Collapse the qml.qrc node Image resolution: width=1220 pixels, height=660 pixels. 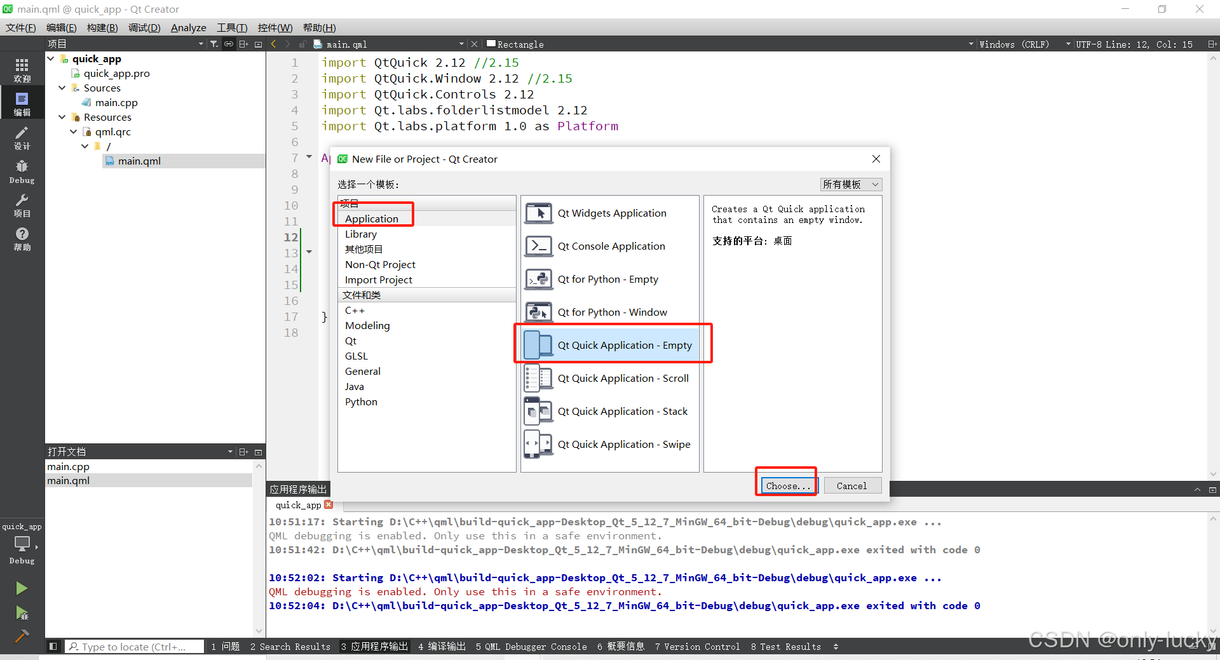point(74,131)
